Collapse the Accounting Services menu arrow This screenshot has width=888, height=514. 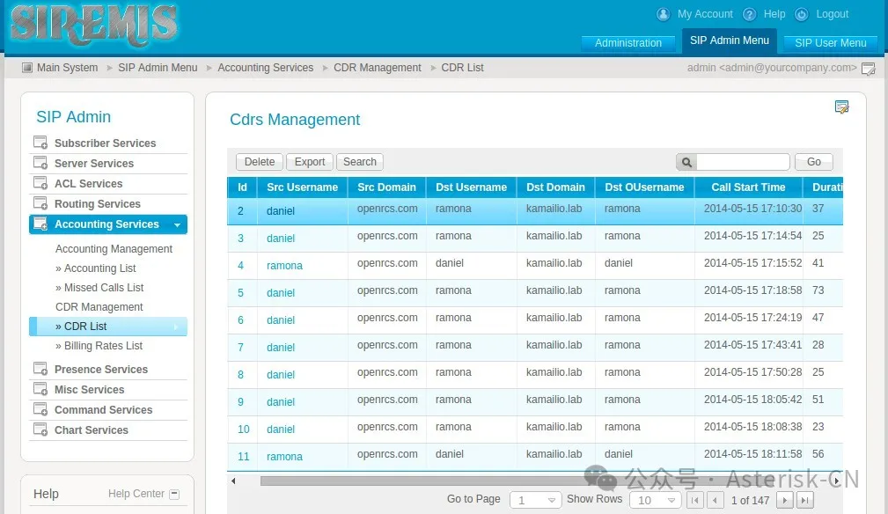tap(177, 225)
